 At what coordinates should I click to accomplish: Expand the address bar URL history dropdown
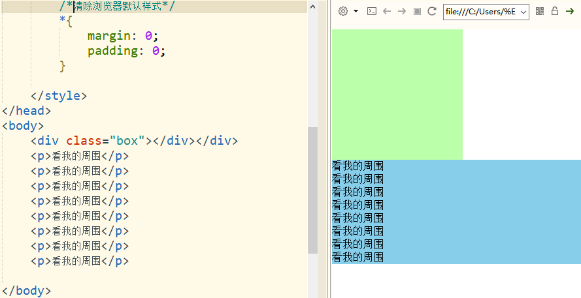pos(523,12)
